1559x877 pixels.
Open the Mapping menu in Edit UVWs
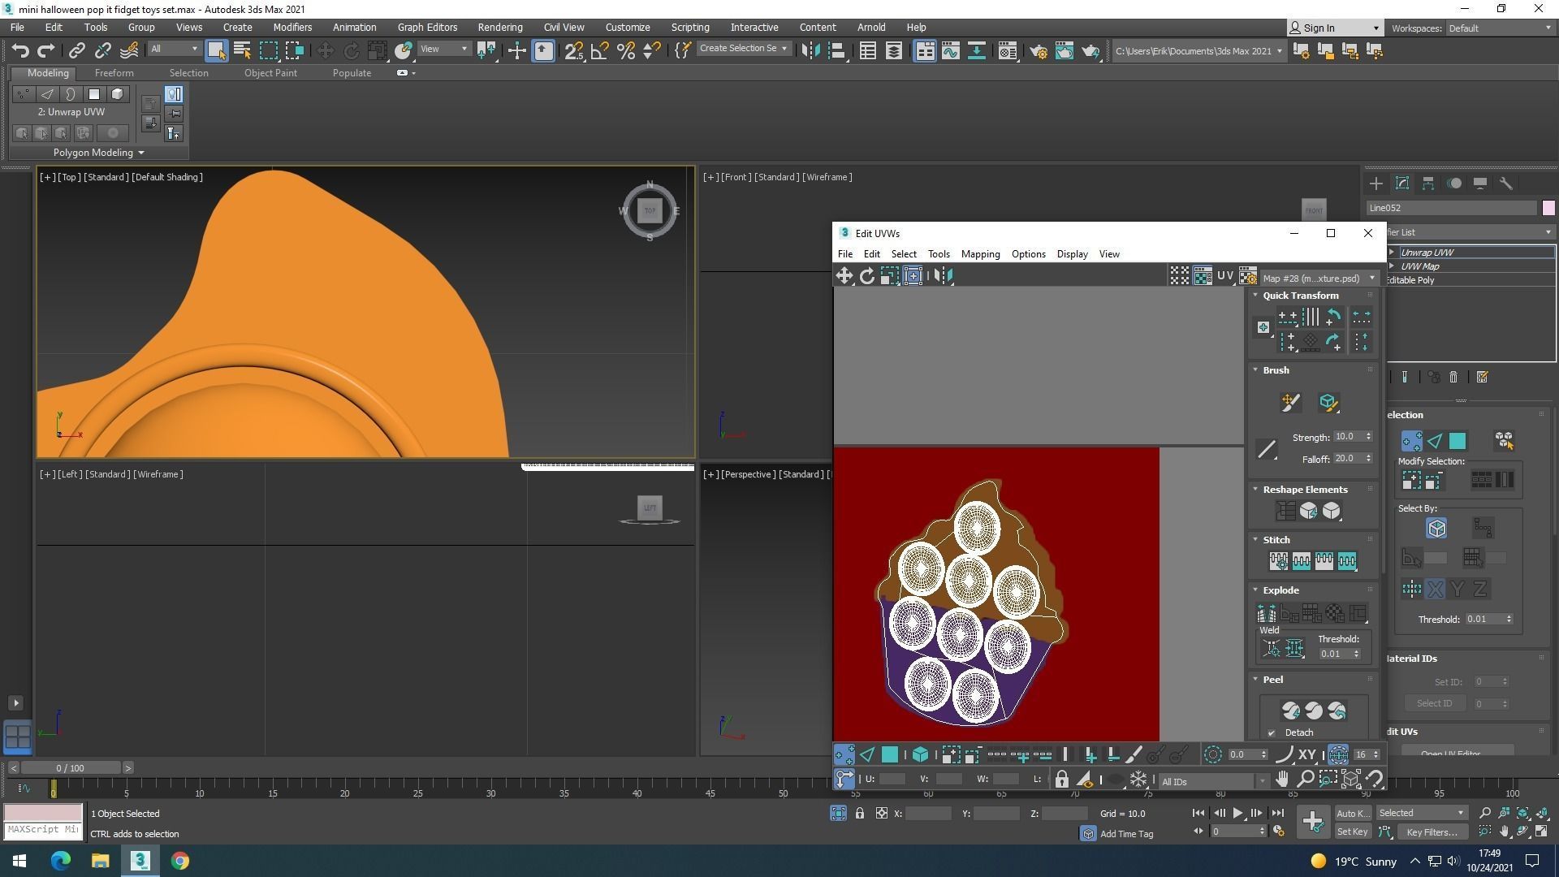[980, 254]
